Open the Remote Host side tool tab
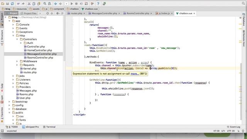This screenshot has height=139, width=247. (244, 38)
